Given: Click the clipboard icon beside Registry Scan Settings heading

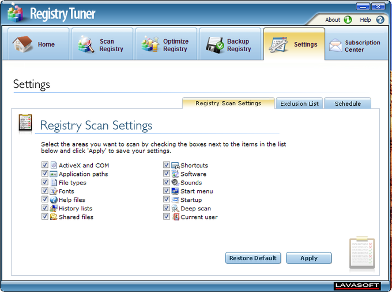Looking at the screenshot, I should (25, 122).
